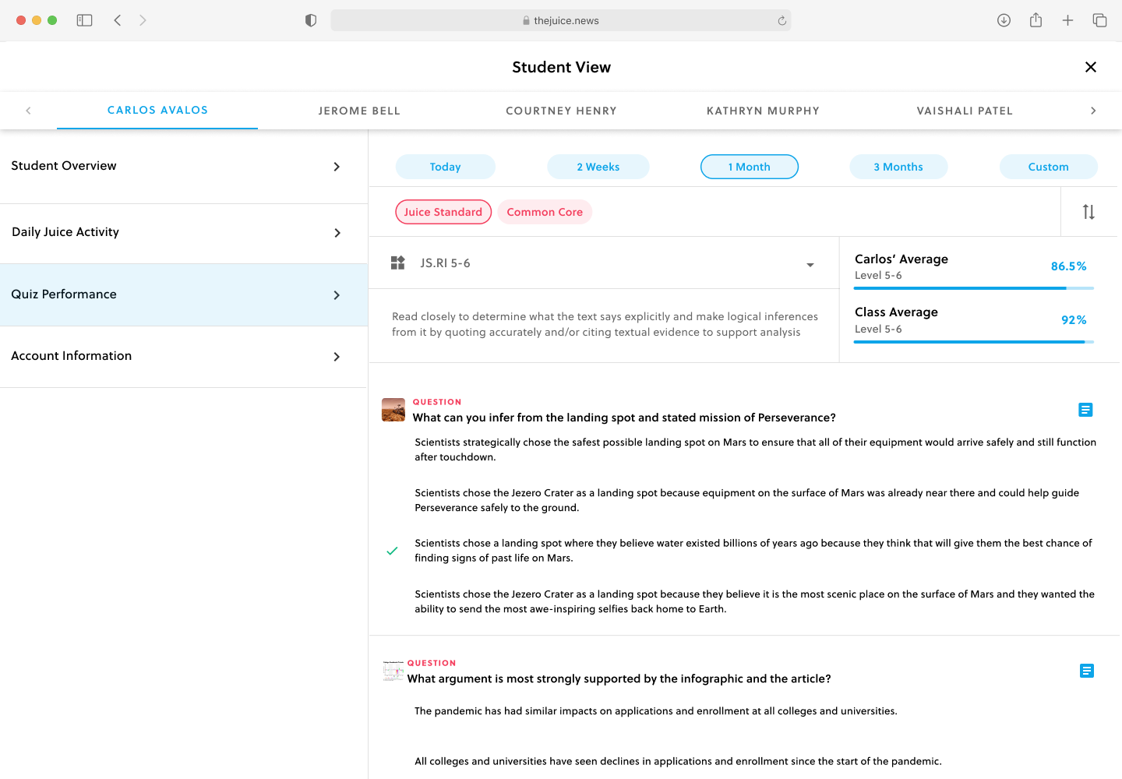The height and width of the screenshot is (779, 1122).
Task: Show more students with right chevron
Action: point(1093,111)
